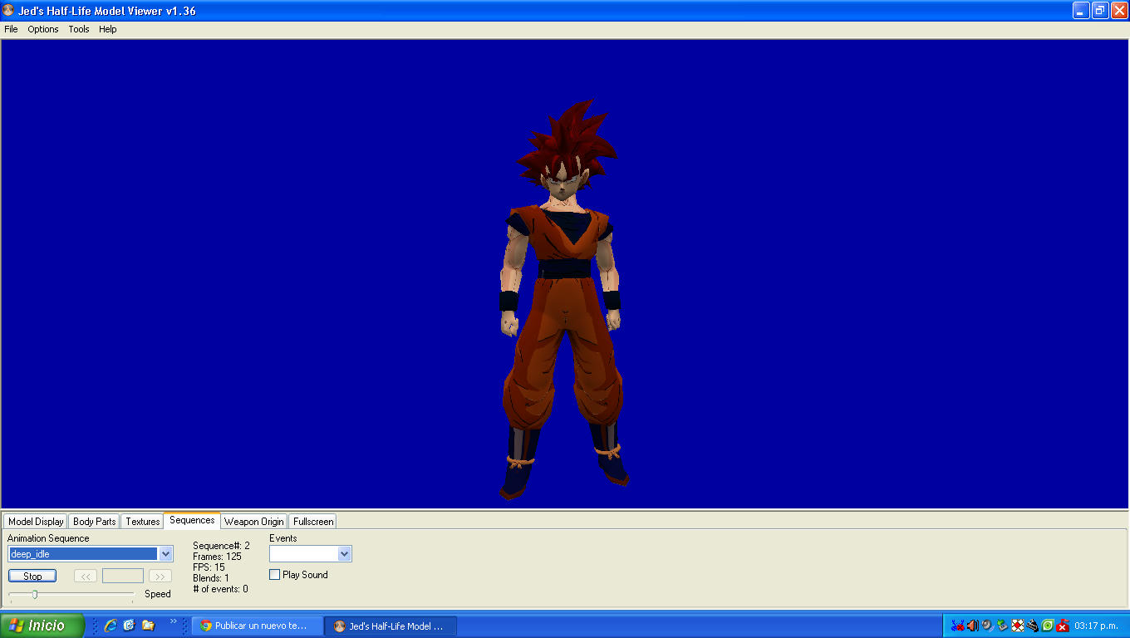This screenshot has width=1130, height=638.
Task: Switch to the Weapon Origin tab
Action: point(254,522)
